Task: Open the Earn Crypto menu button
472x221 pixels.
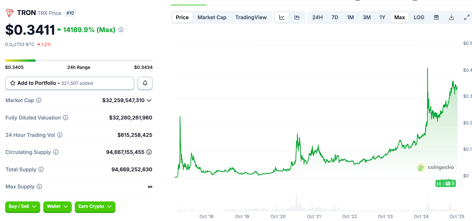Action: tap(95, 207)
